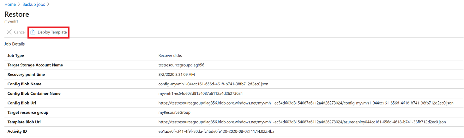This screenshot has height=138, width=464.
Task: Click the Deploy Template button label
Action: (x=52, y=32)
